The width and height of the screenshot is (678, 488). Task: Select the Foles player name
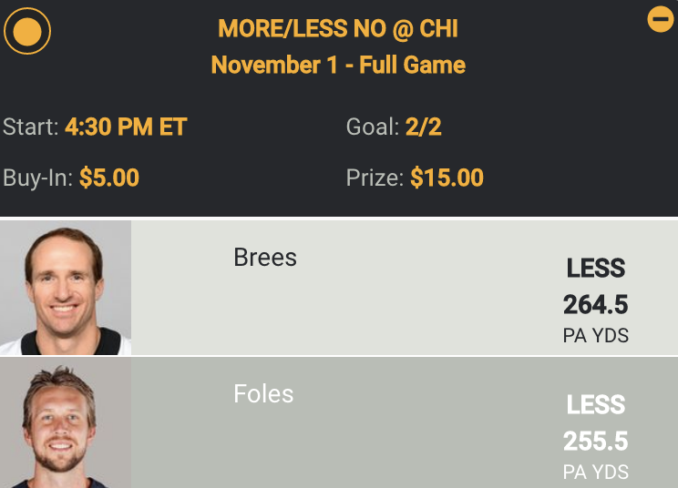coord(263,394)
